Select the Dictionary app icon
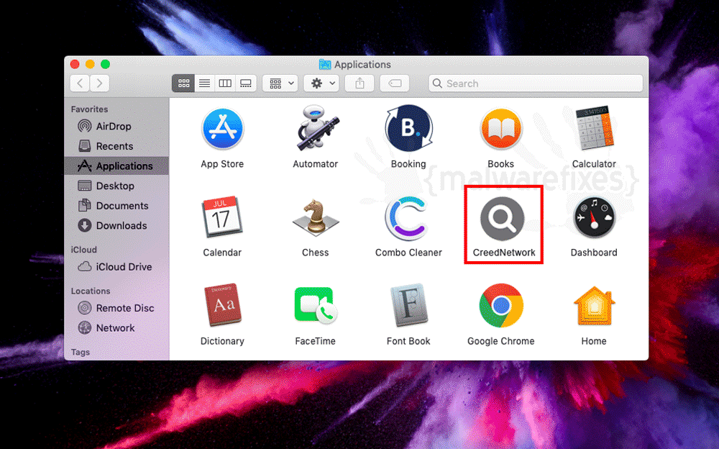Image resolution: width=719 pixels, height=449 pixels. click(223, 305)
